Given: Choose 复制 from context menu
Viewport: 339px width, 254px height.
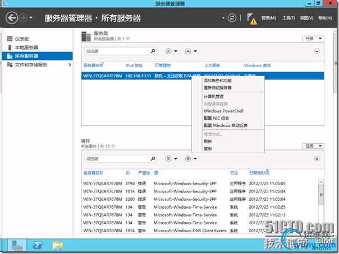Looking at the screenshot, I should click(x=208, y=149).
